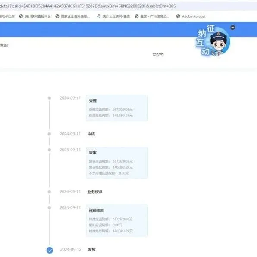Click the date beside 复审 card
Image resolution: width=257 pixels, height=257 pixels.
[70, 150]
